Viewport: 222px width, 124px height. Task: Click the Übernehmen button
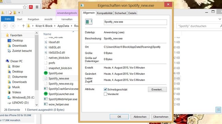coord(161,117)
